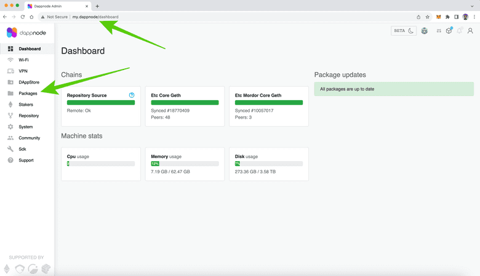Reload the page with refresh button
Screen dimensions: 480x276
(23, 17)
